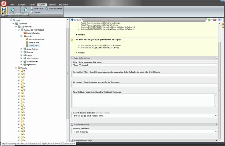This screenshot has height=146, width=225.
Task: Click the Title input field
Action: [145, 65]
